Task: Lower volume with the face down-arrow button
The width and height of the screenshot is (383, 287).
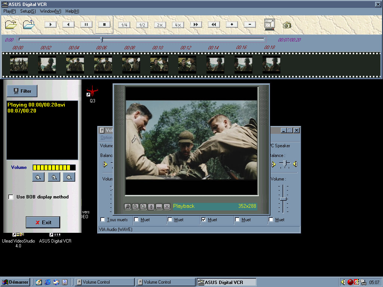Action: click(x=39, y=177)
